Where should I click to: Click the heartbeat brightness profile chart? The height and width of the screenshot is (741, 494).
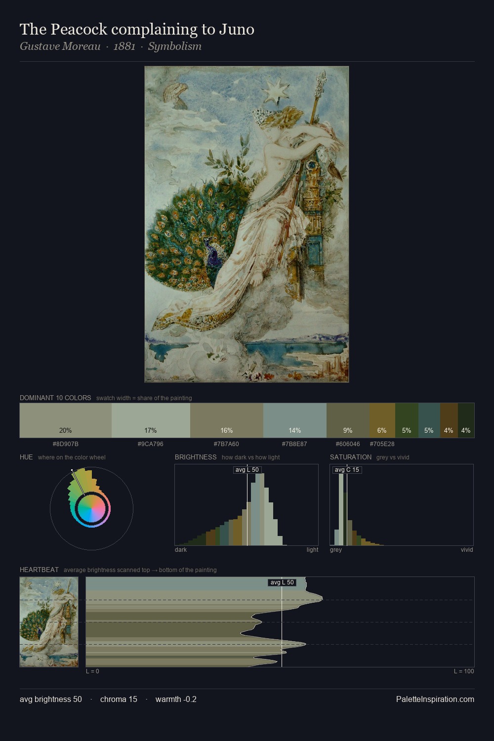tap(280, 622)
